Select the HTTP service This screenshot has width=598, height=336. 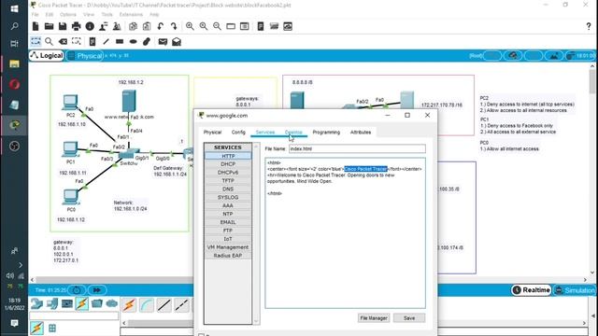pyautogui.click(x=228, y=156)
